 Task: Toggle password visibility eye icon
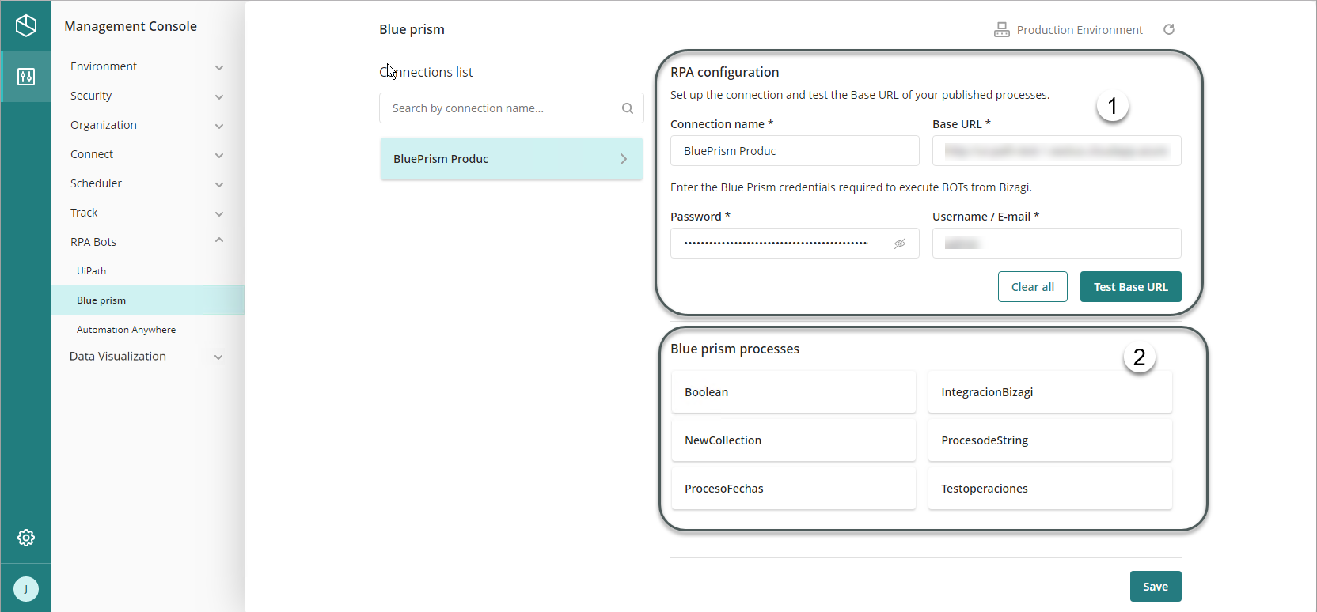900,244
